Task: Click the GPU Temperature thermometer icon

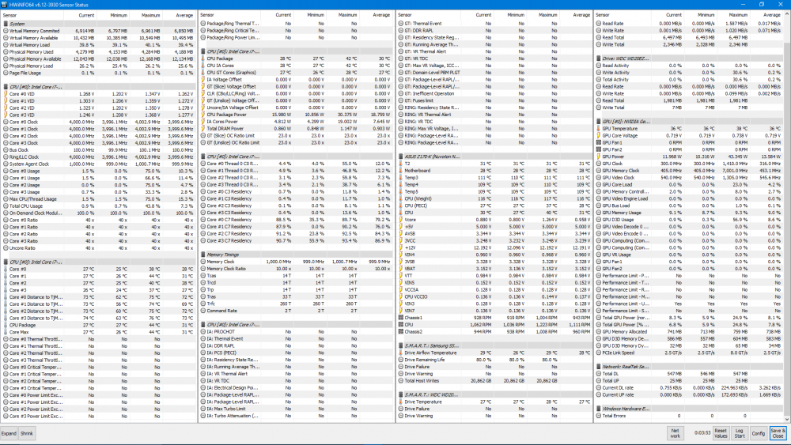Action: pos(598,128)
